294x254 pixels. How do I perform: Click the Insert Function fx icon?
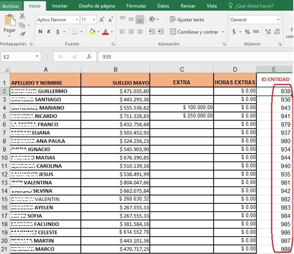[89, 56]
